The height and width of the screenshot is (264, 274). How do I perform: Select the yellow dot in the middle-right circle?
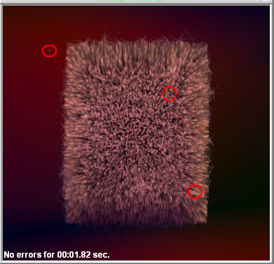pos(169,93)
